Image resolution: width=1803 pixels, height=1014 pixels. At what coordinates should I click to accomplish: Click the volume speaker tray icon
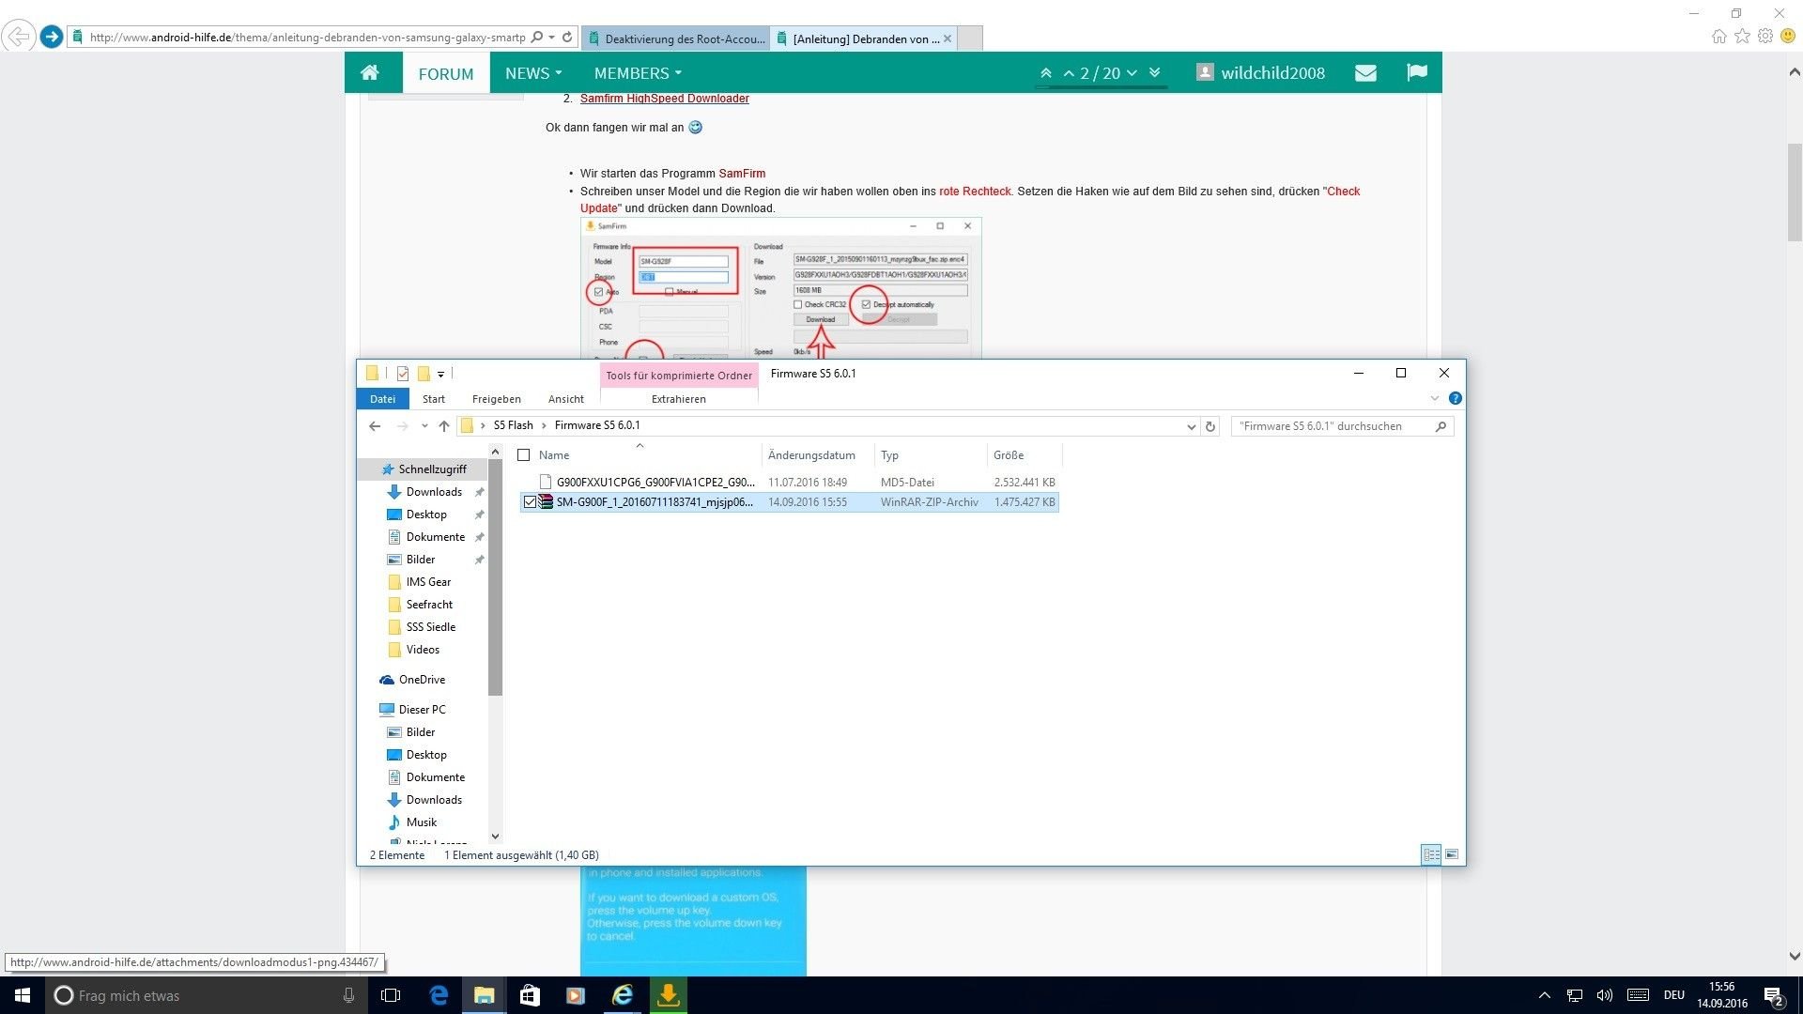pyautogui.click(x=1605, y=995)
